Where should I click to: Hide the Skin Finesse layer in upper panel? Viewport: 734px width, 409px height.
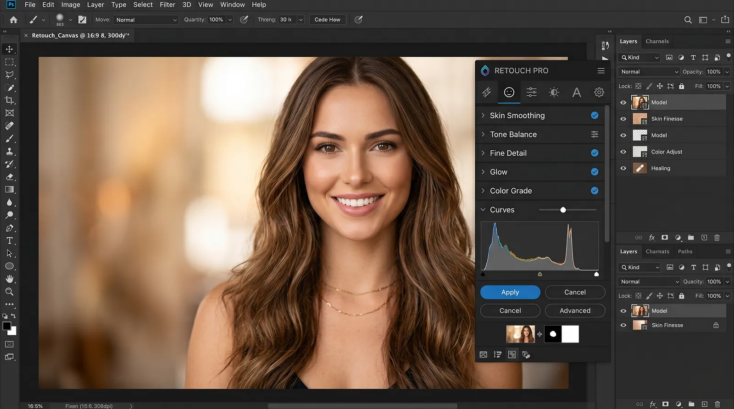point(623,119)
